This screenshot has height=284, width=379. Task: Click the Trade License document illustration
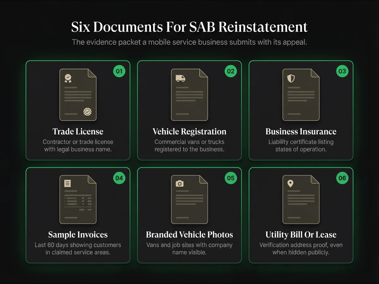[78, 94]
